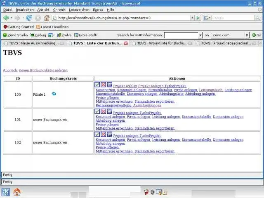Open the Getting Started bookmark
This screenshot has height=198, width=264.
(x=19, y=27)
